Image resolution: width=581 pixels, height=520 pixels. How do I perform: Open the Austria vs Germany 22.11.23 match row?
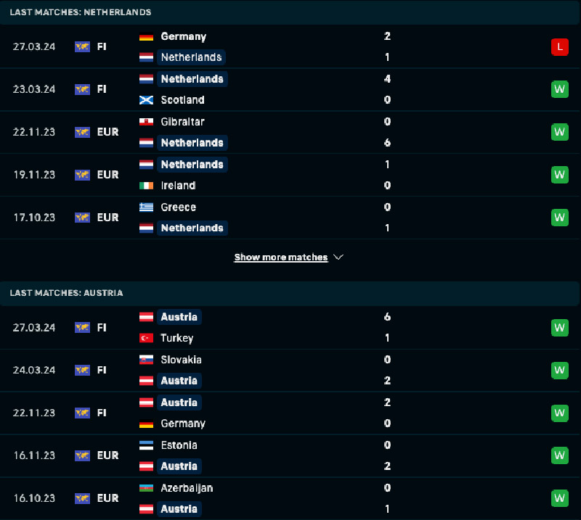point(290,413)
